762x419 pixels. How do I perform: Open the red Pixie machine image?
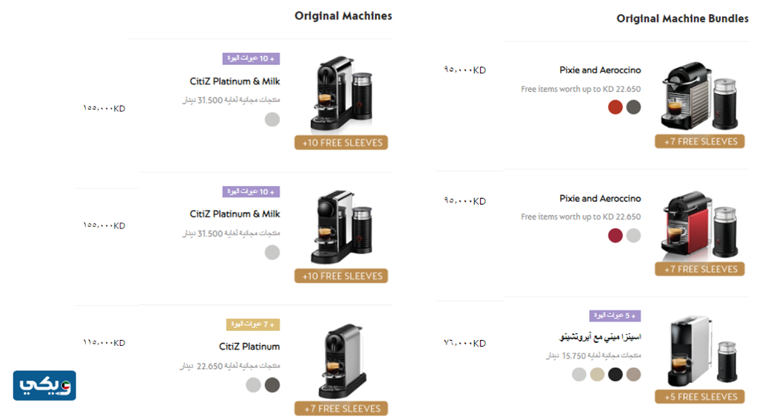(x=698, y=228)
